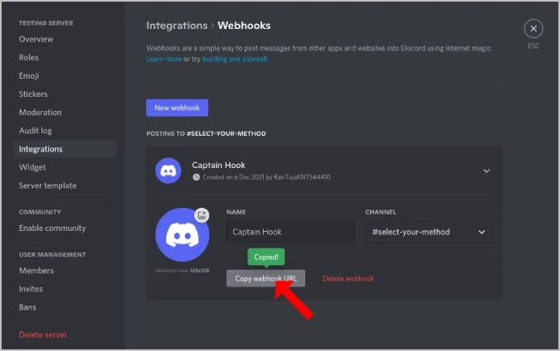Open Invites page
The height and width of the screenshot is (351, 560).
(31, 289)
